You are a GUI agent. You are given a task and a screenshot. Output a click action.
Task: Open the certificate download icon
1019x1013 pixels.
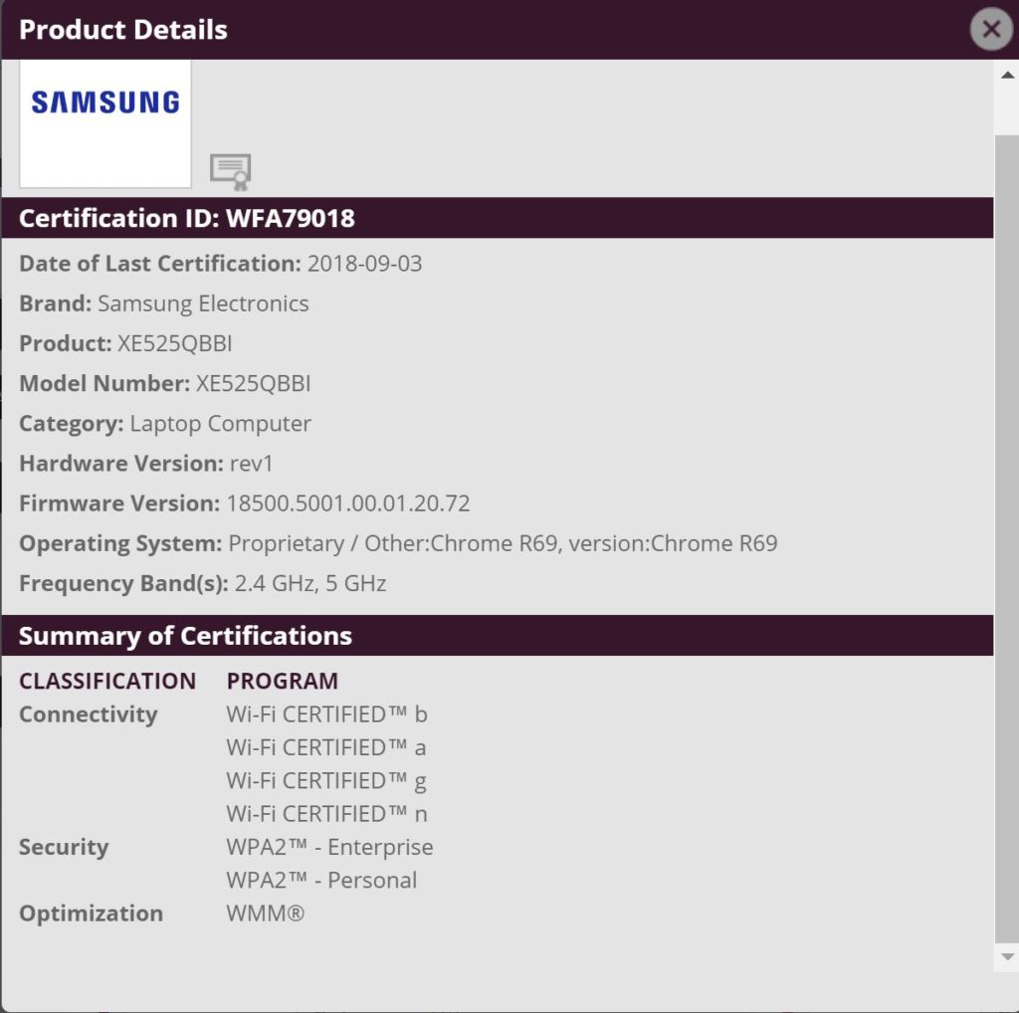click(231, 172)
